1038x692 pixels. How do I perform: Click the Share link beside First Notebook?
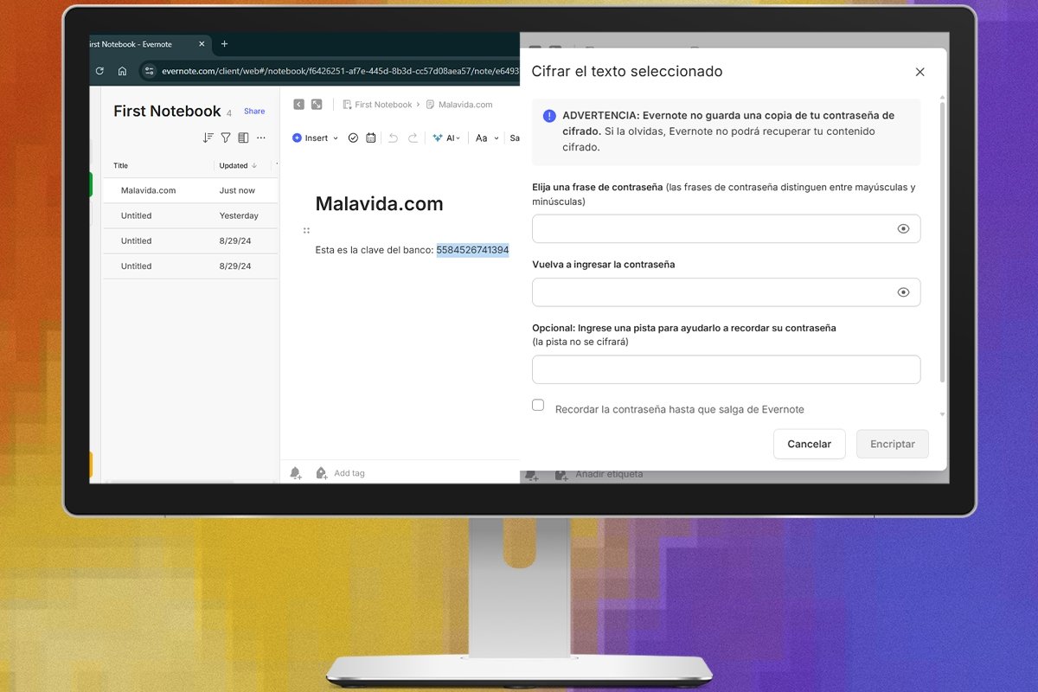(254, 111)
